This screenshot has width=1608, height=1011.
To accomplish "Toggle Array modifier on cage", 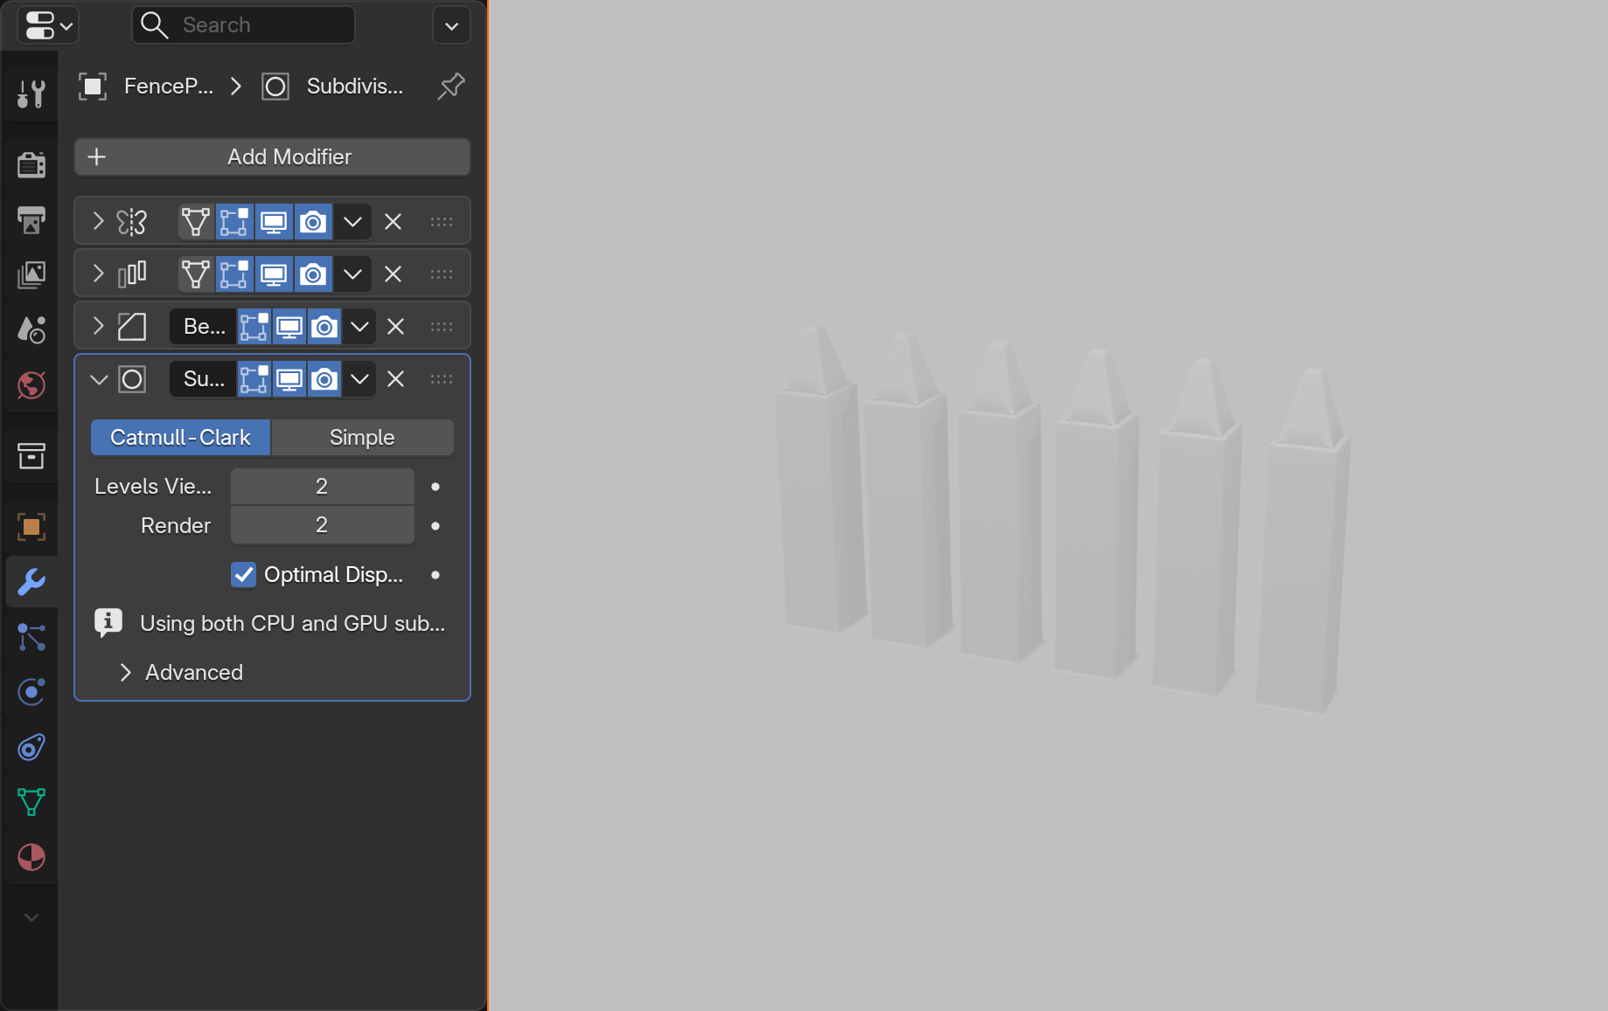I will coord(196,274).
